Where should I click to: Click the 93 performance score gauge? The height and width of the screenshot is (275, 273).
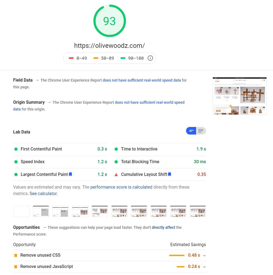109,21
